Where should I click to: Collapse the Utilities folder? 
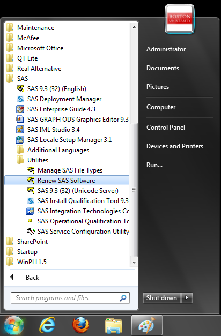coord(32,160)
